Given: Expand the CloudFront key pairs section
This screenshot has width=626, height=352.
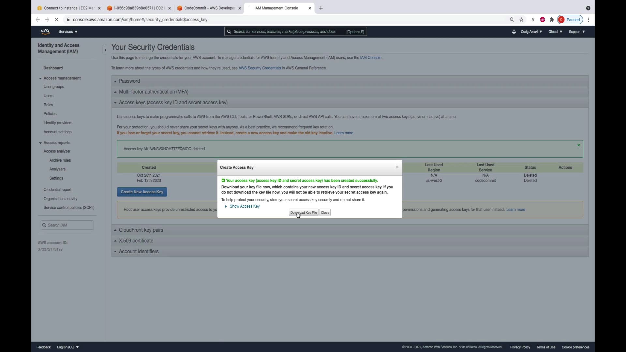Looking at the screenshot, I should pos(141,230).
